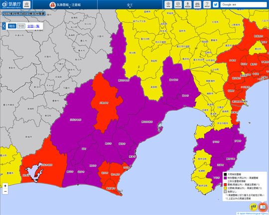The width and height of the screenshot is (269, 215).
Task: Open the HELP question mark icon
Action: pyautogui.click(x=207, y=4)
